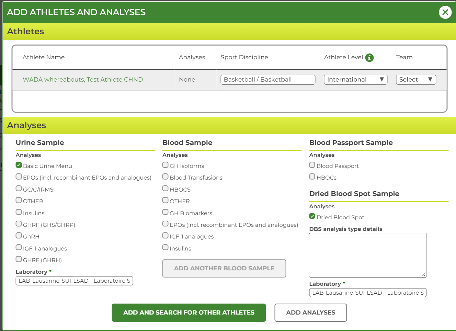The width and height of the screenshot is (456, 331).
Task: Tick OTHER under Urine Sample
Action: point(19,200)
